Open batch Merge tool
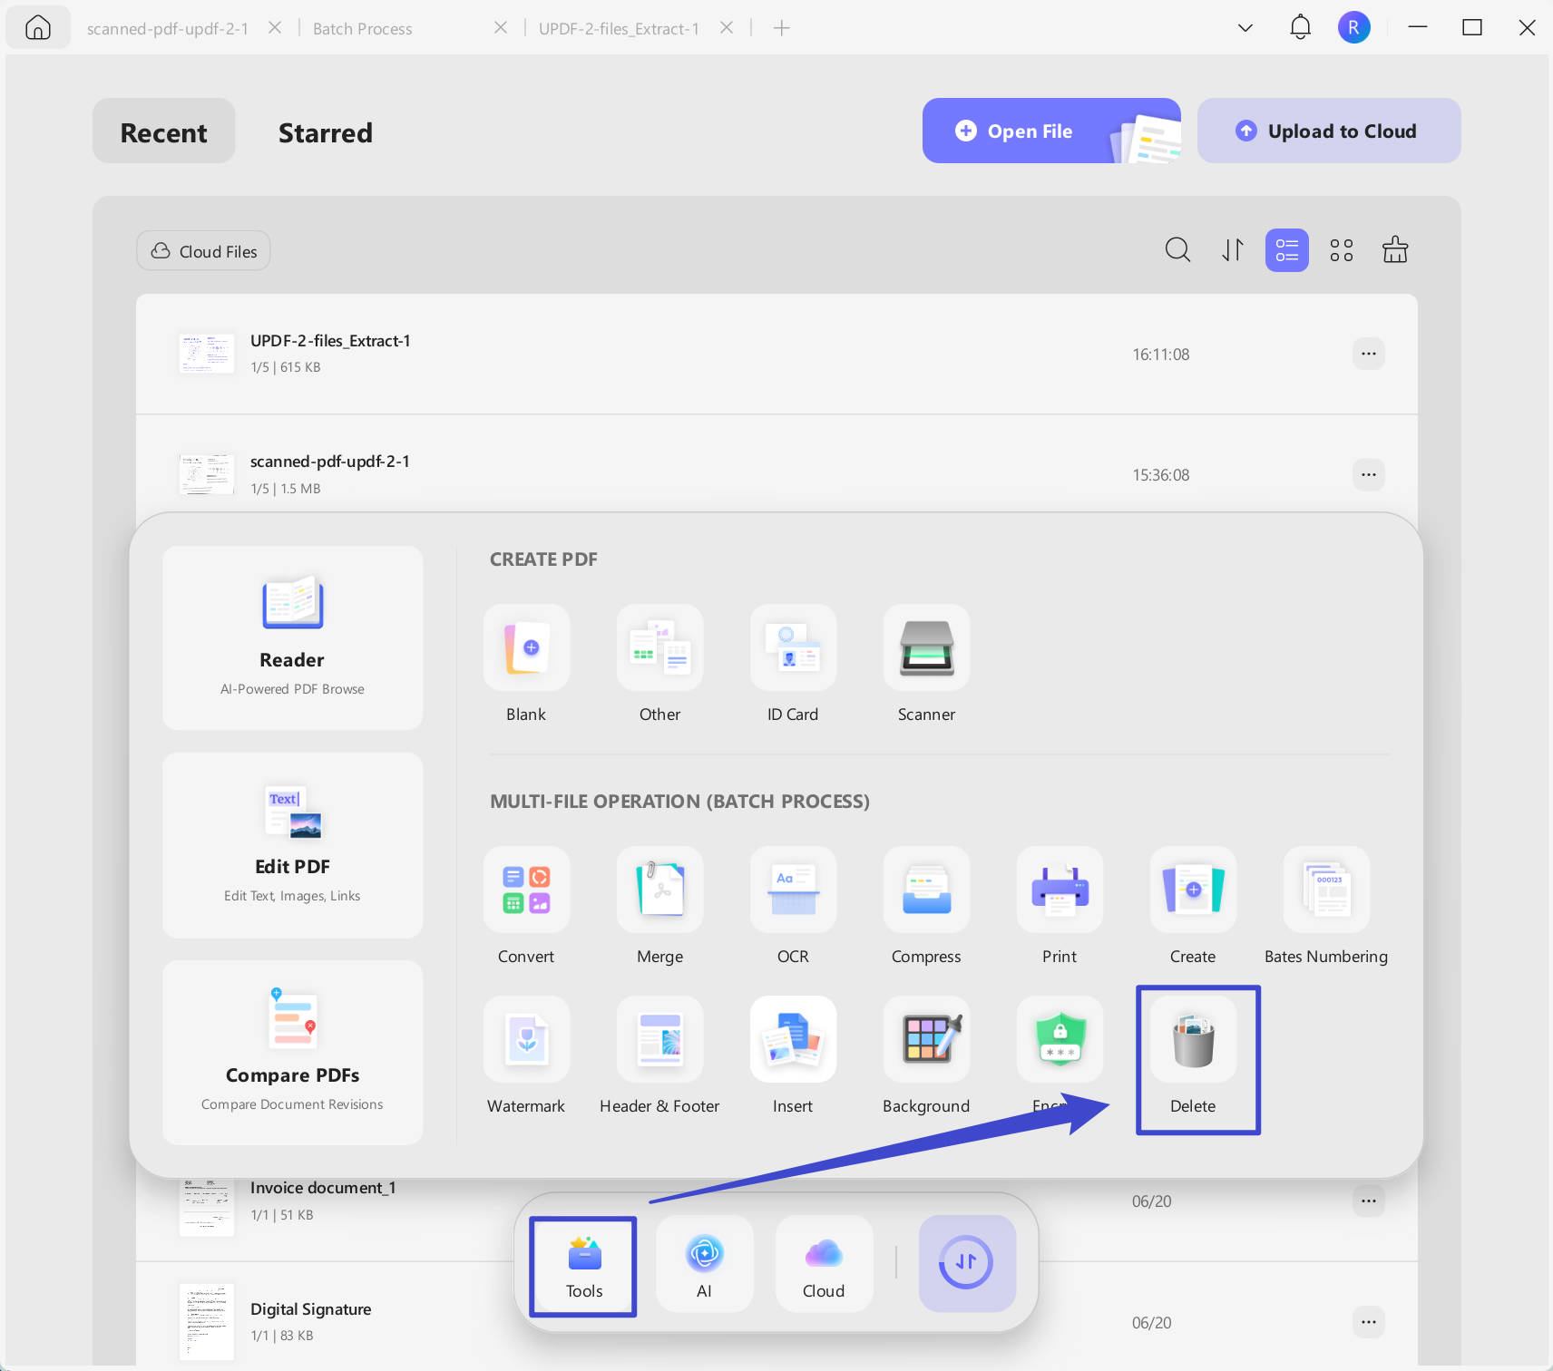The width and height of the screenshot is (1553, 1371). click(x=659, y=890)
